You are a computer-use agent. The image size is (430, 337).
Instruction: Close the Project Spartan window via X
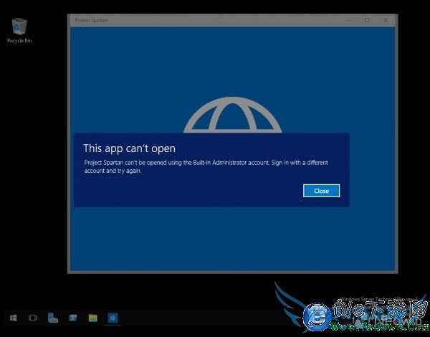386,20
